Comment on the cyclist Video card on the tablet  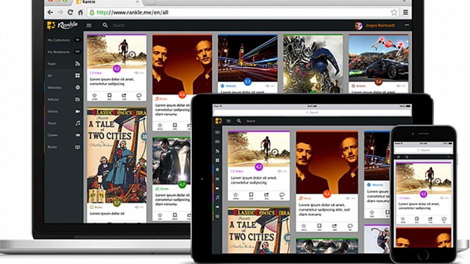pos(282,195)
